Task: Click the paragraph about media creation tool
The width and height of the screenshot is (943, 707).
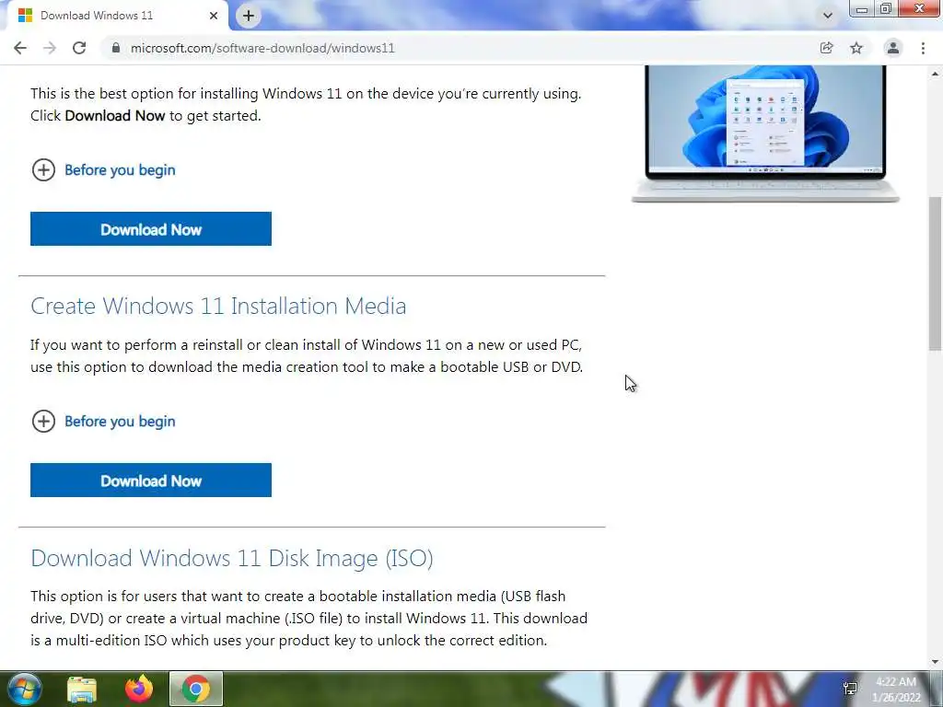Action: click(x=307, y=356)
